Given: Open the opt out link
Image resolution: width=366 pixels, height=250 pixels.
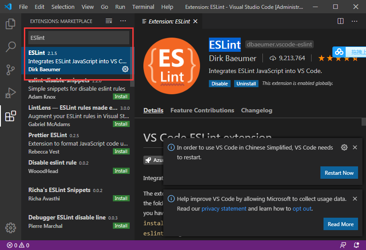Looking at the screenshot, I should pos(302,208).
